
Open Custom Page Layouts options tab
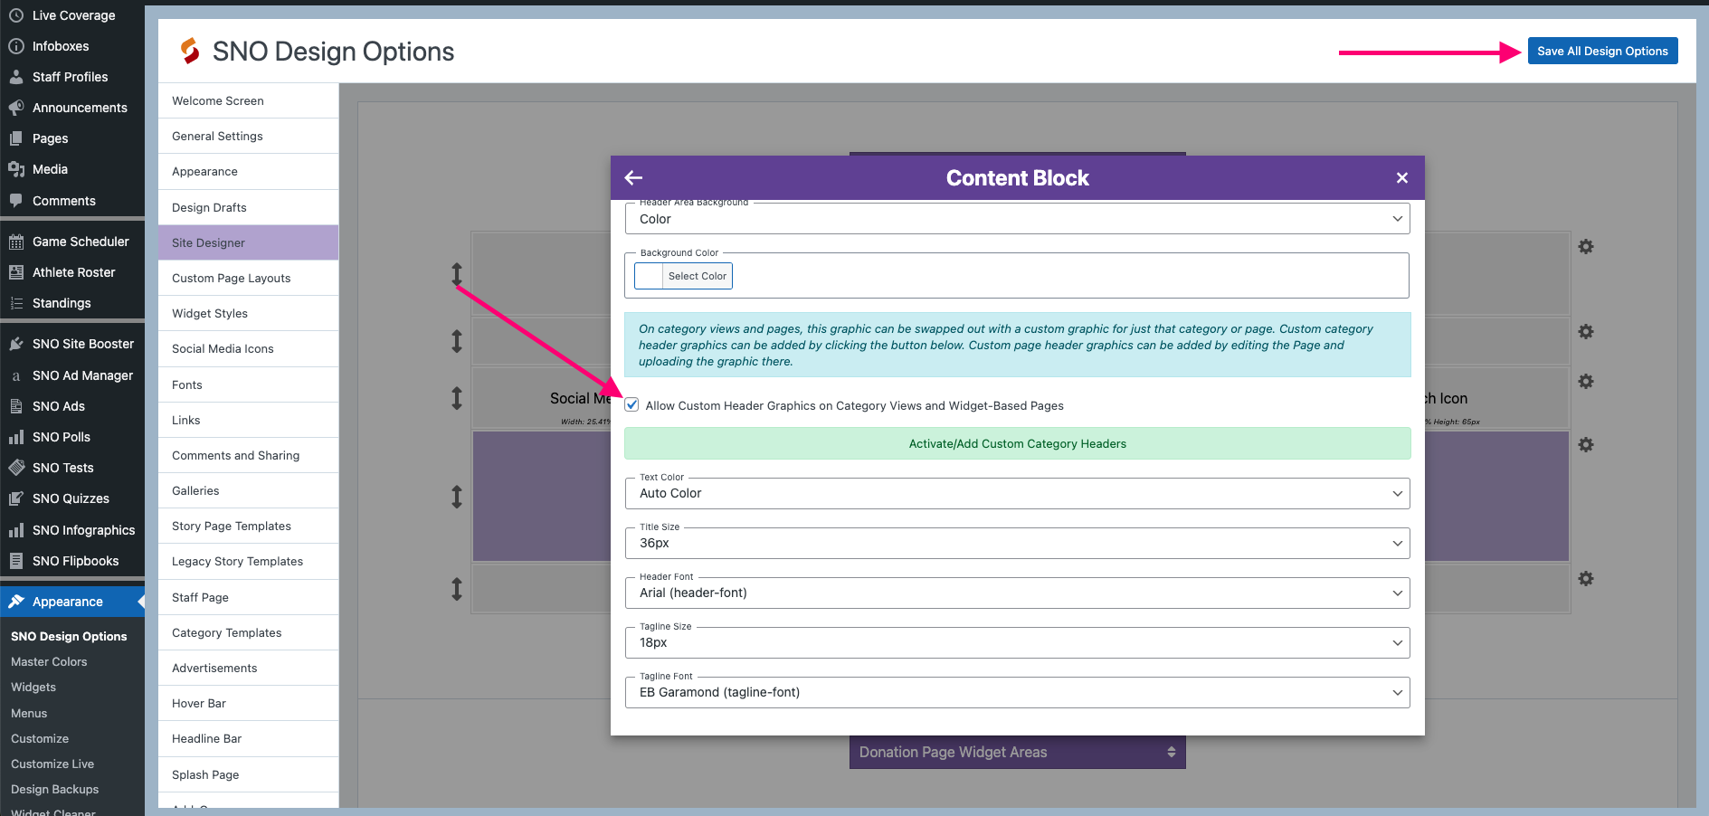[248, 278]
